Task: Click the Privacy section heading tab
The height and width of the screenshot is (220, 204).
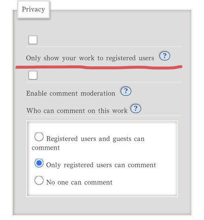Action: point(33,9)
